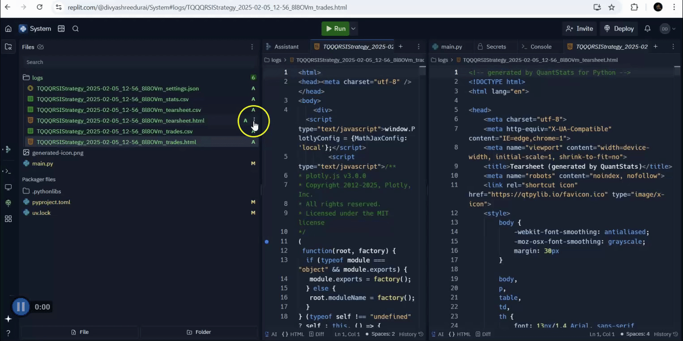Create a new file with File button
This screenshot has width=683, height=341.
coord(80,332)
